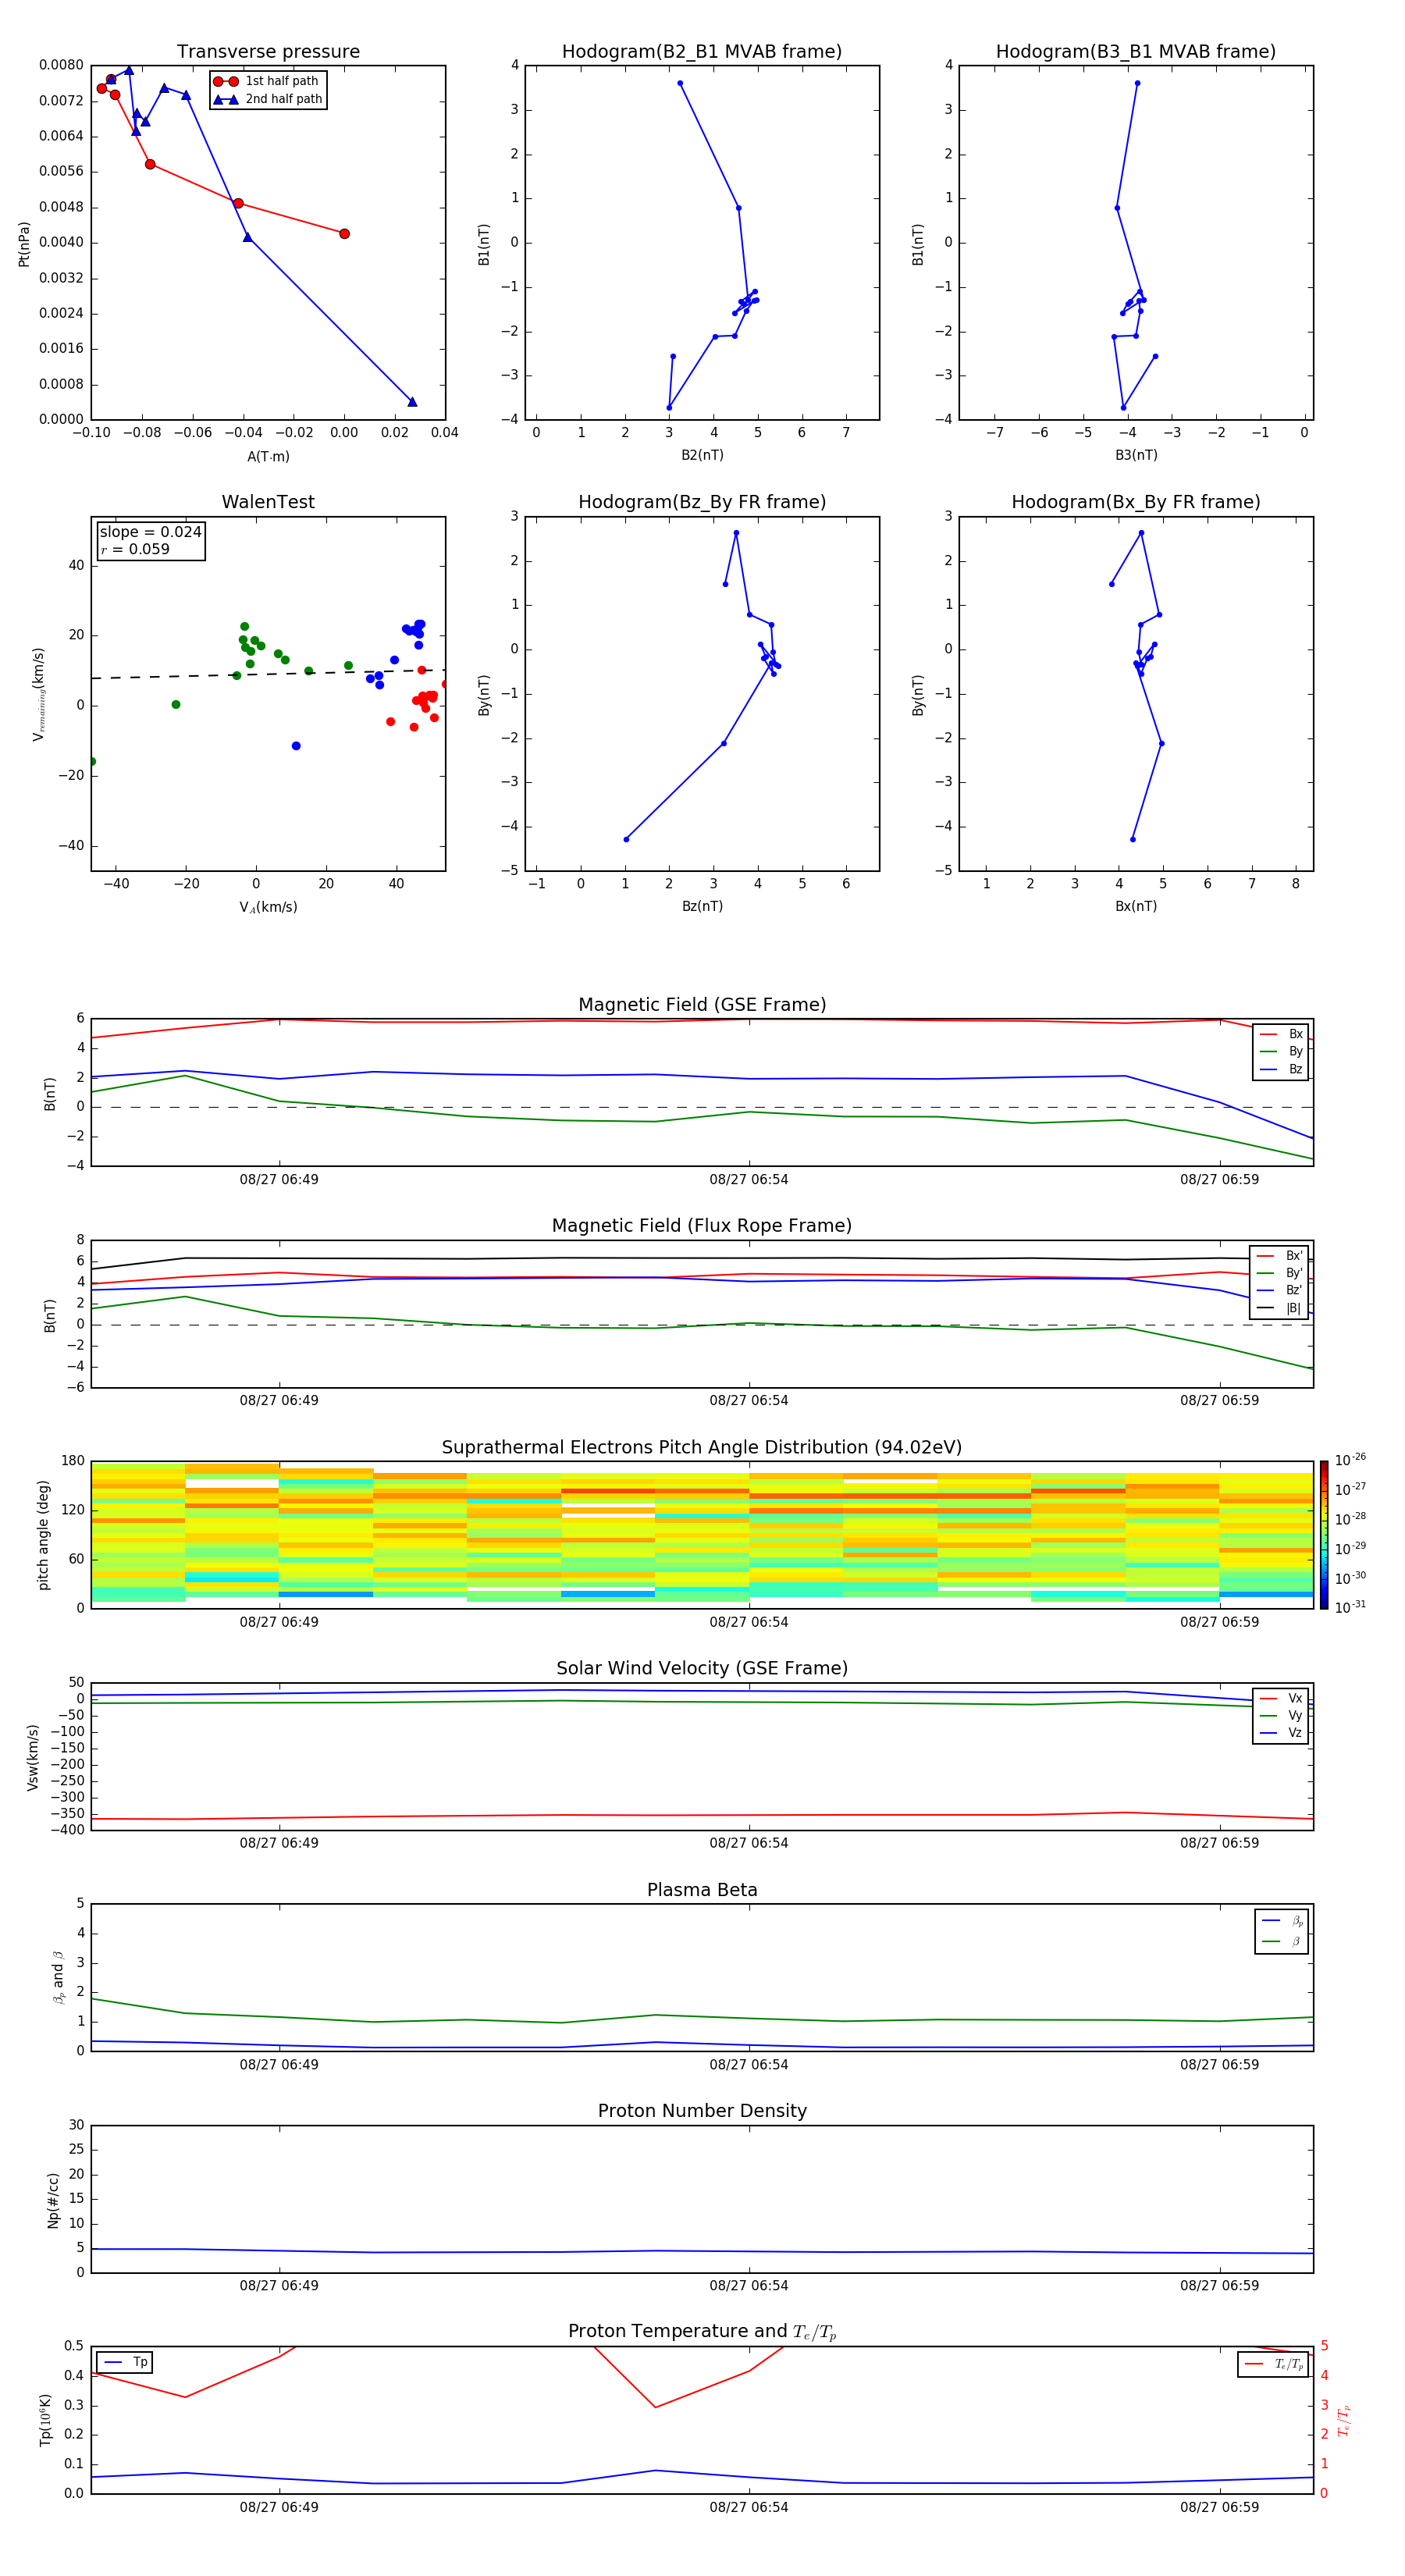Select the Bx' legend entry in Flux Rope panel

(1279, 1256)
